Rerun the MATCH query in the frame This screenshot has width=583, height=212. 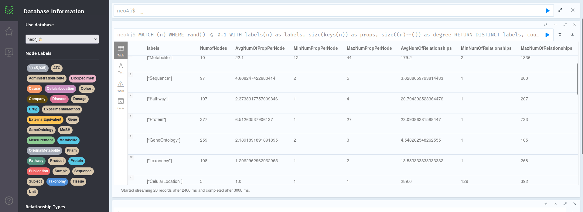pyautogui.click(x=547, y=35)
